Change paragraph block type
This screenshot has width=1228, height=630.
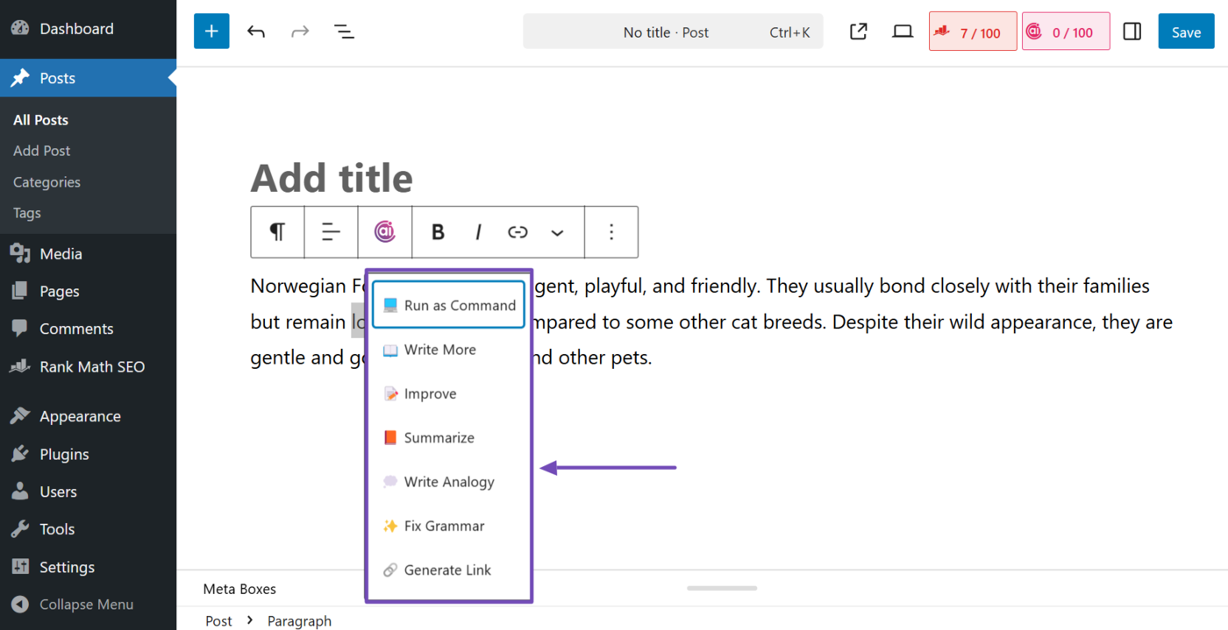pyautogui.click(x=277, y=232)
